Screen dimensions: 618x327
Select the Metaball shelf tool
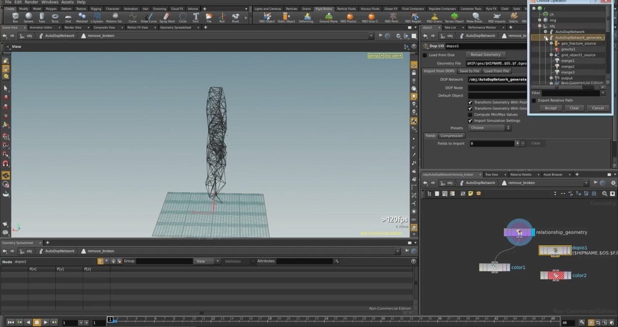pyautogui.click(x=82, y=18)
